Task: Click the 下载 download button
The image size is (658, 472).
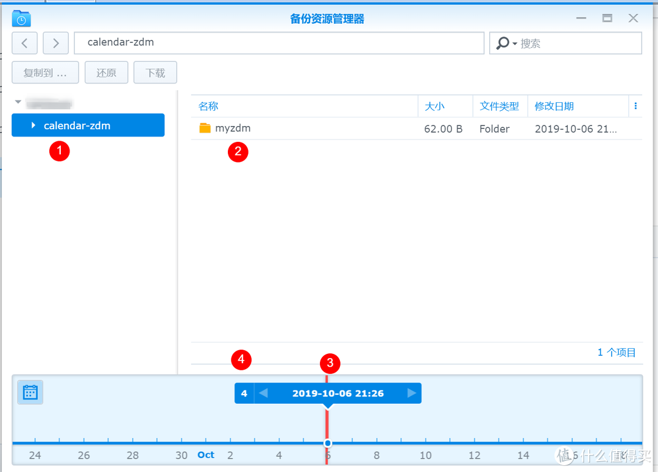Action: pos(155,72)
